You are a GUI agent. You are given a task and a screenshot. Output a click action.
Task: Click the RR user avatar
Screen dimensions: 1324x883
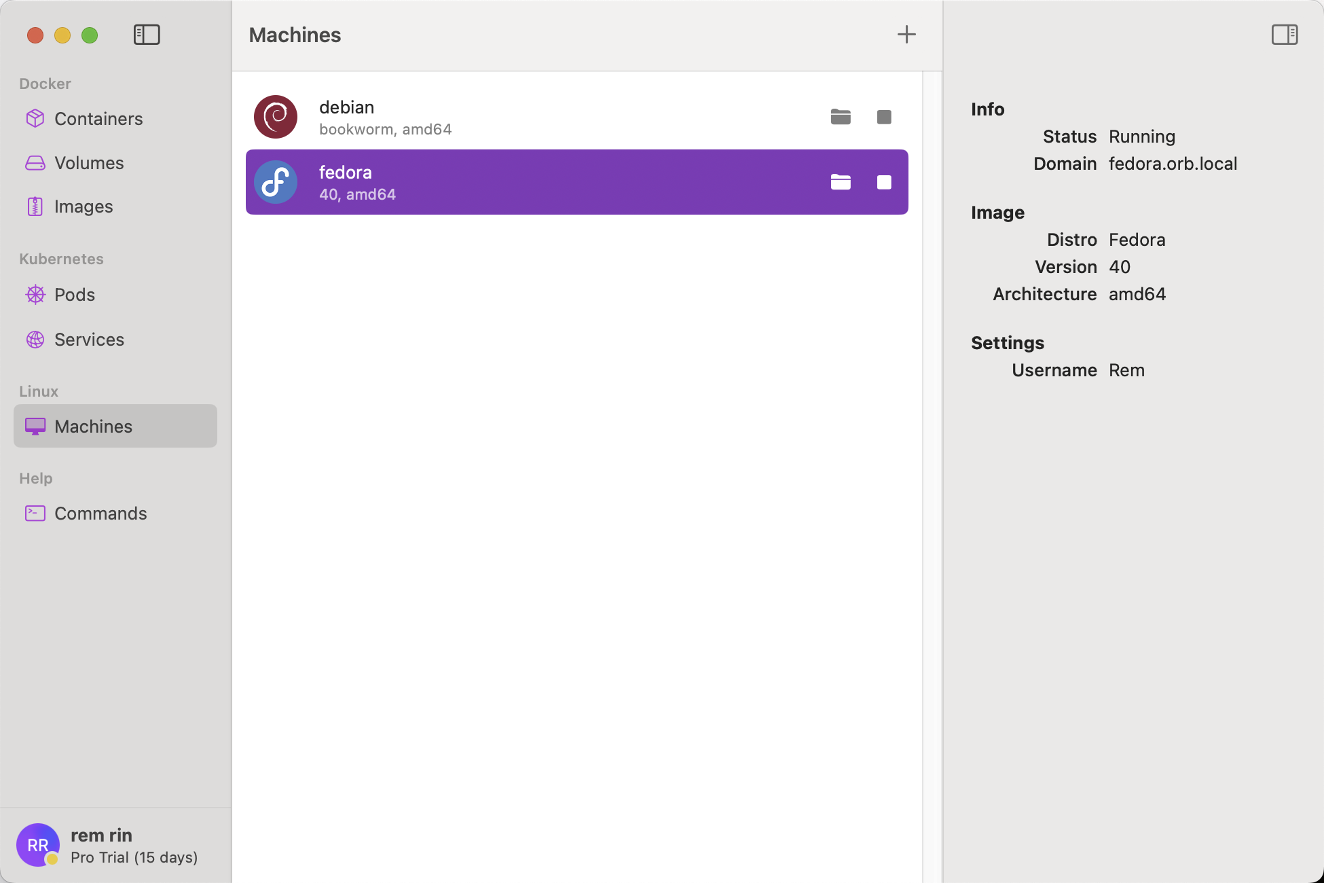[x=38, y=845]
